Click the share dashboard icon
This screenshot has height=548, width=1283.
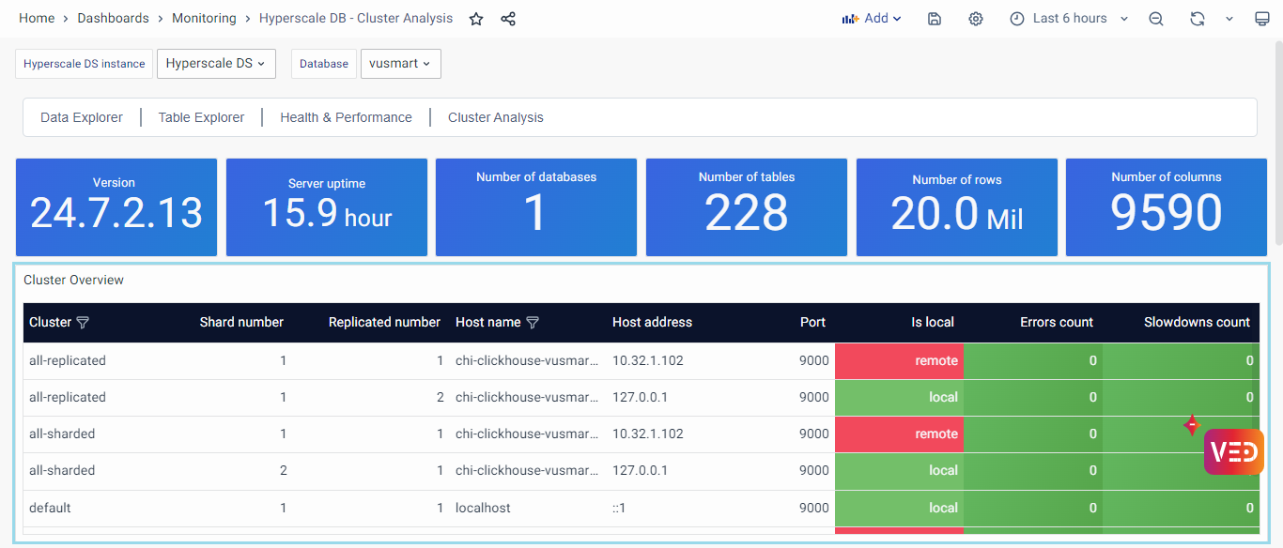[x=508, y=19]
